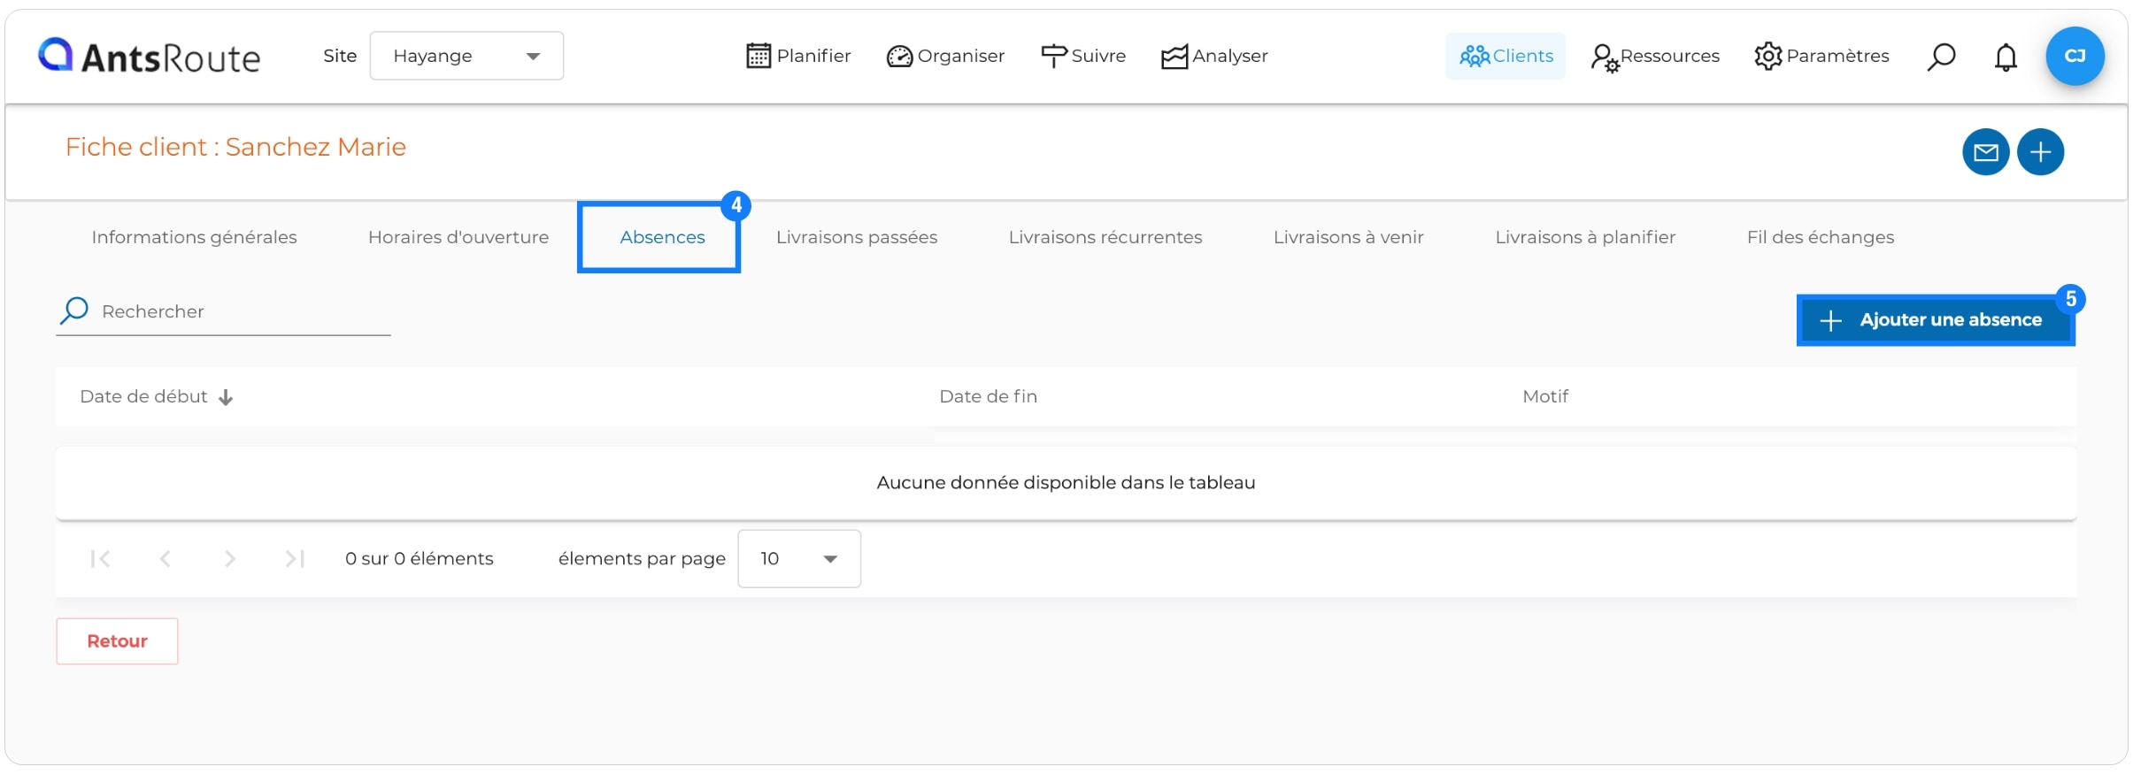
Task: Click the arrow of the 10 per-page selector
Action: point(830,559)
